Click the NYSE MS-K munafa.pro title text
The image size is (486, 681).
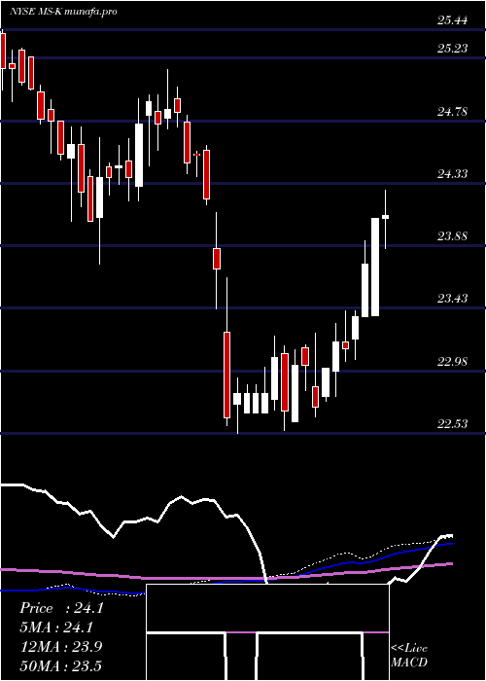coord(63,12)
